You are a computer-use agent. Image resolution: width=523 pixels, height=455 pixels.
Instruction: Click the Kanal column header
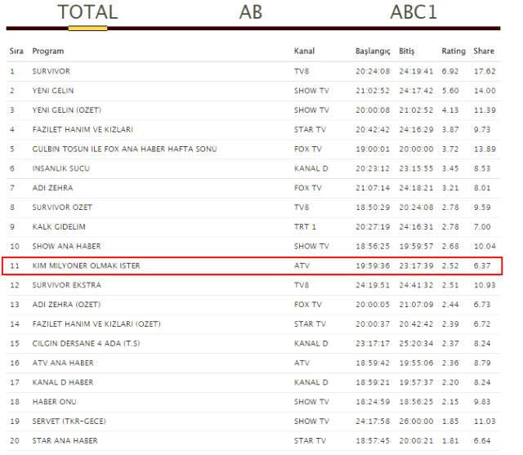tap(304, 51)
